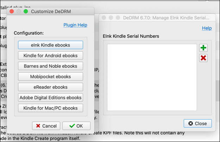Open Kindle for Android ebooks settings

click(50, 55)
